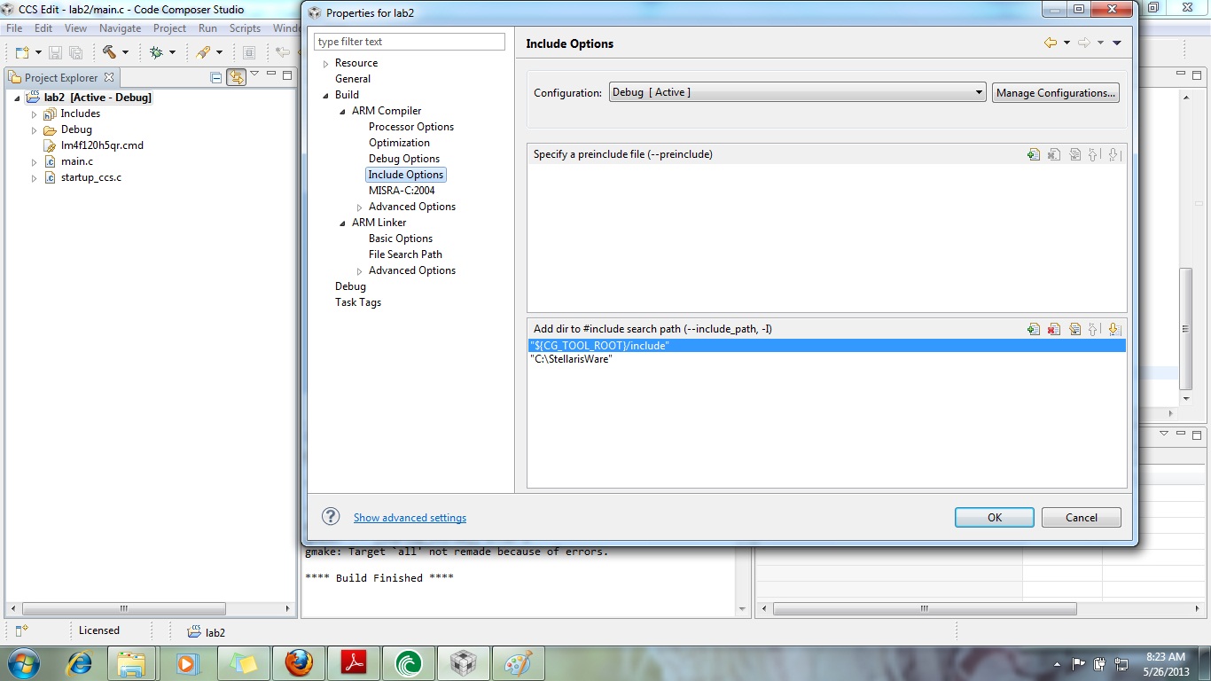The height and width of the screenshot is (681, 1211).
Task: Select MISRA-C:2004 in tree
Action: (x=402, y=191)
